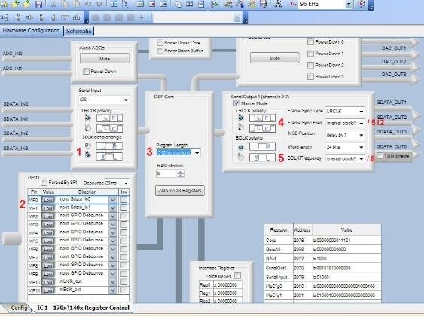Tick Audio ADCs Power Down checkbox
424x316 pixels.
[x=86, y=72]
